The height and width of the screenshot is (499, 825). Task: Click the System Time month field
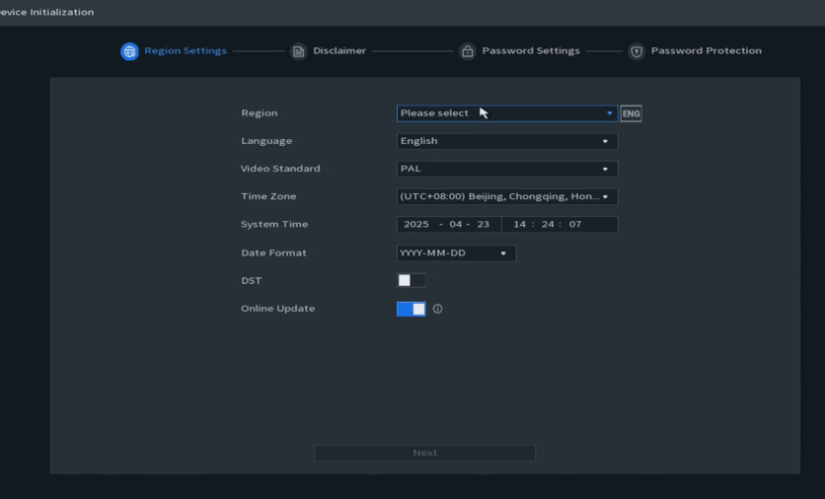(x=455, y=225)
